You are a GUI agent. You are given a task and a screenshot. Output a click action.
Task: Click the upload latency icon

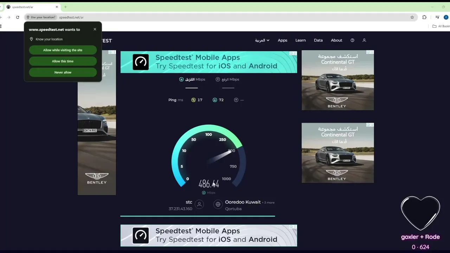point(236,100)
